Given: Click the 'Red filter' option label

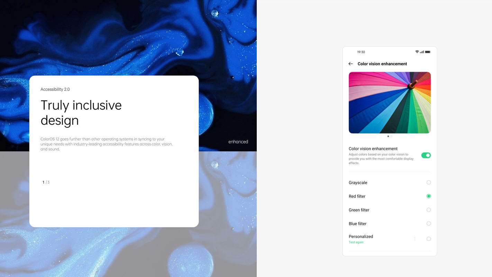Looking at the screenshot, I should pos(357,196).
